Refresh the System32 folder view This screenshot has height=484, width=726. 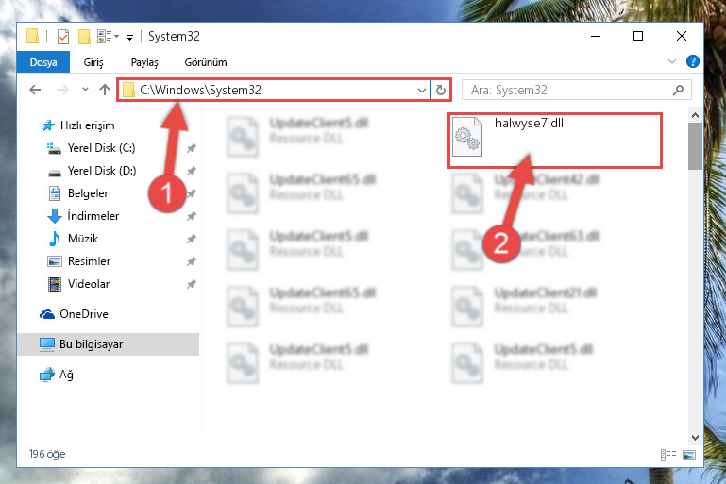tap(441, 90)
